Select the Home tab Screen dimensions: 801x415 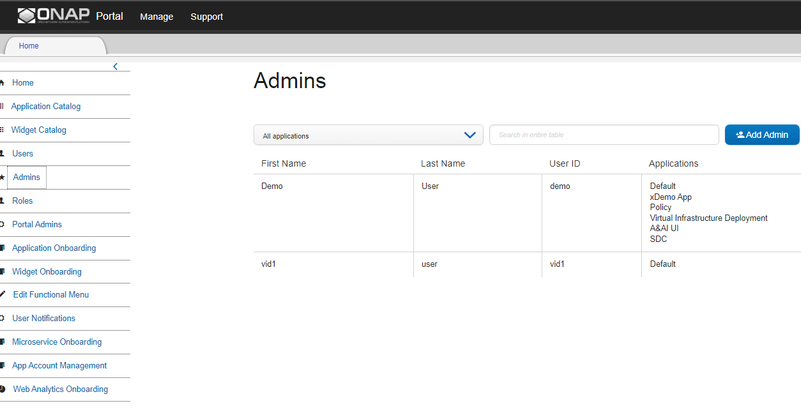coord(56,45)
